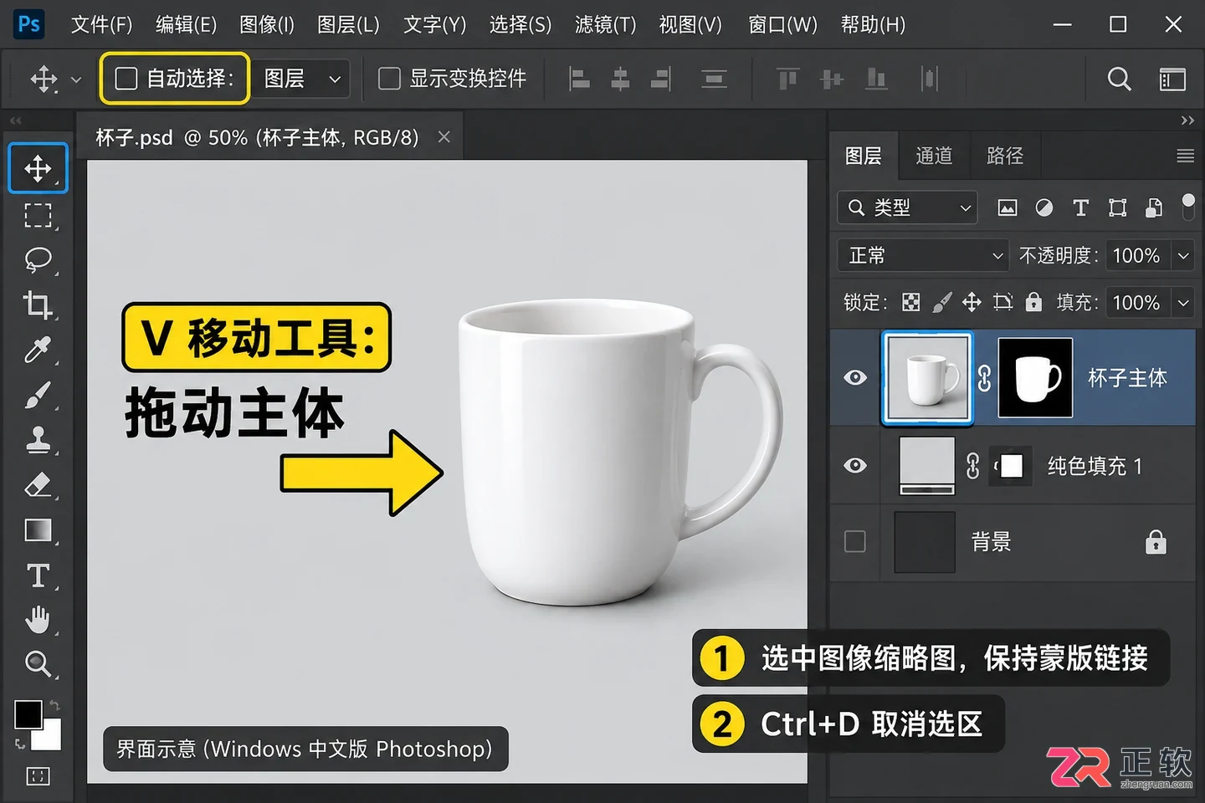Hide the 纯色填充 1 layer
1205x803 pixels.
click(x=855, y=465)
